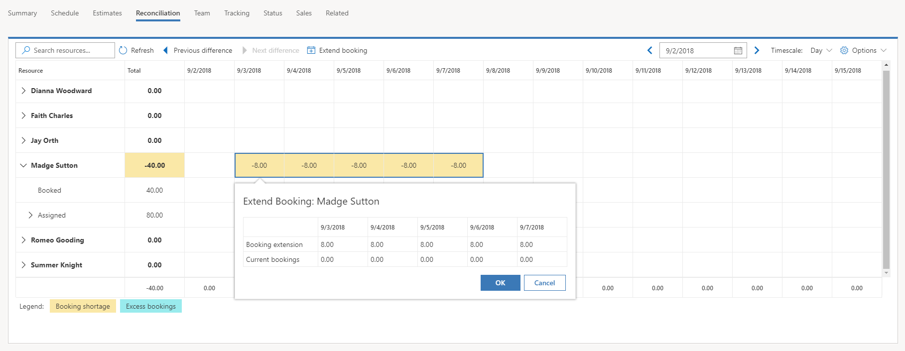Screen dimensions: 905x351
Task: Open the Timescale Day dropdown
Action: point(821,50)
